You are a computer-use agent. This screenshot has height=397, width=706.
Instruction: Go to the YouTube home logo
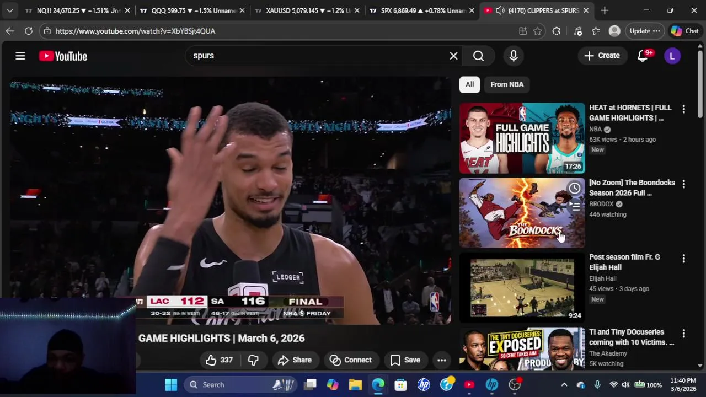click(x=63, y=56)
